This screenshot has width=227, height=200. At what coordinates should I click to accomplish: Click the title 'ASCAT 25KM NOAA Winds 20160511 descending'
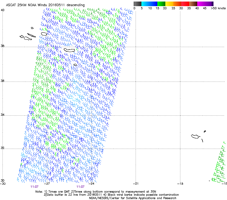click(x=45, y=5)
